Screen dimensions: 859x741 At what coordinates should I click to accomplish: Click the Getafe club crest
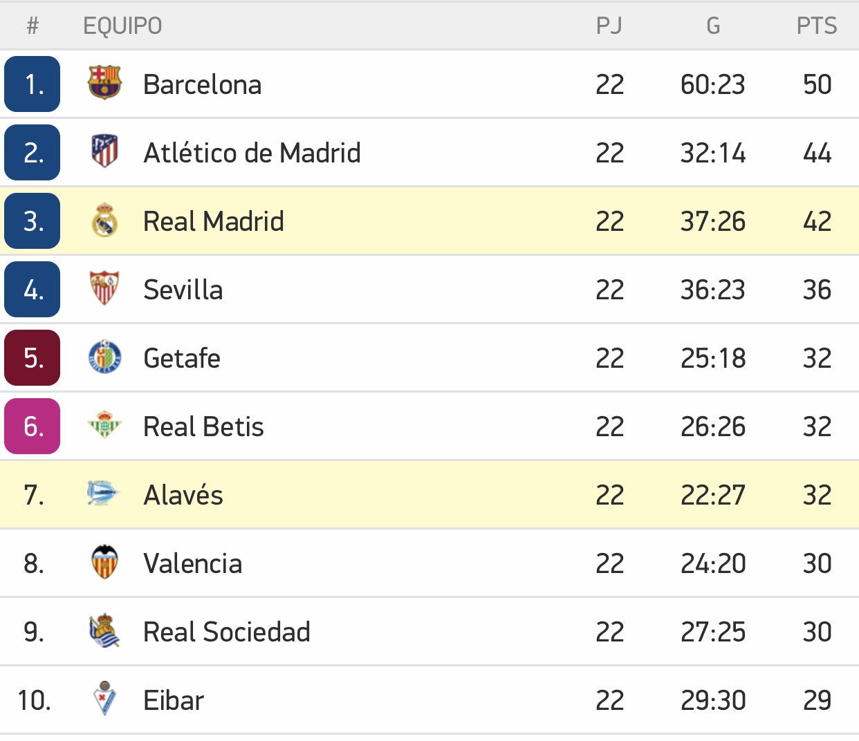104,357
